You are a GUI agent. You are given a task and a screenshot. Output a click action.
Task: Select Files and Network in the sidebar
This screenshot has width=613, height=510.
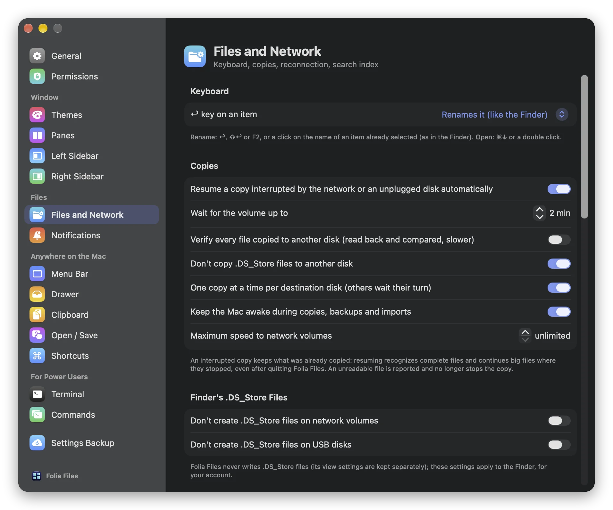tap(92, 215)
